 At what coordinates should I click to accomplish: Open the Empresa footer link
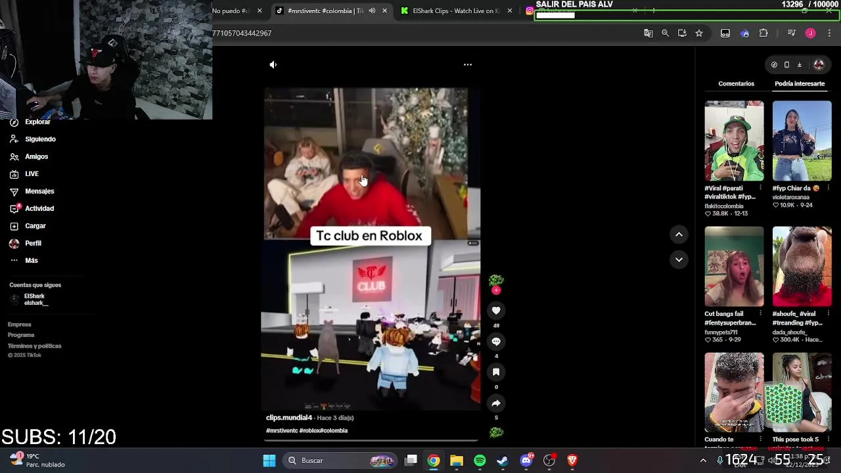19,325
